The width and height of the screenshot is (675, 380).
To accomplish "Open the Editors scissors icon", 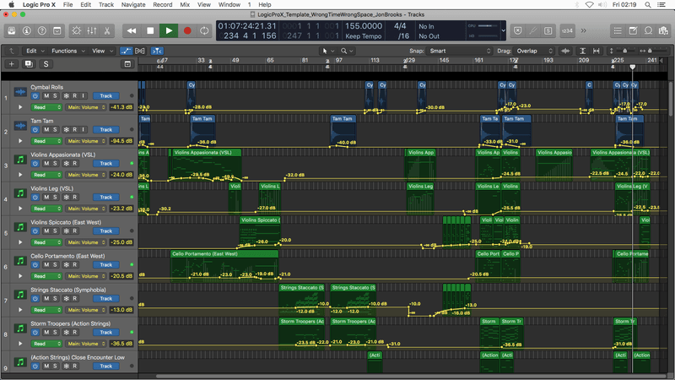I will pos(107,30).
